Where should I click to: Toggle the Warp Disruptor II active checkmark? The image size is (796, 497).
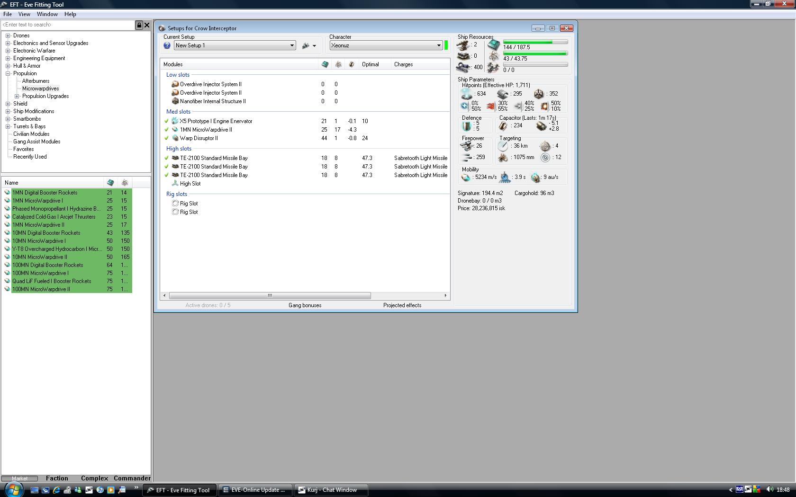[x=166, y=138]
